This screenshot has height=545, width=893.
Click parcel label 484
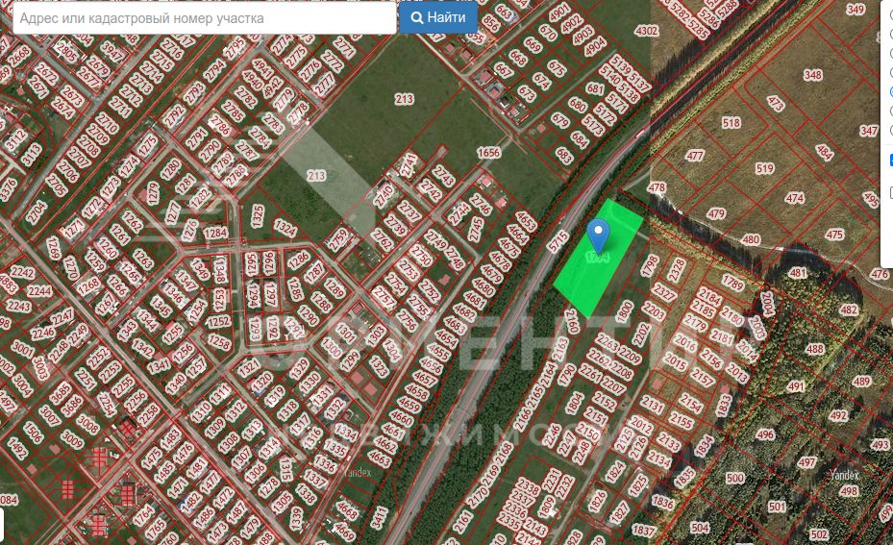click(x=825, y=152)
